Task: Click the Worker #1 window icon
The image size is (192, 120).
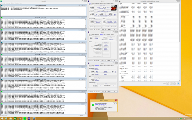Action: [x=2, y=18]
